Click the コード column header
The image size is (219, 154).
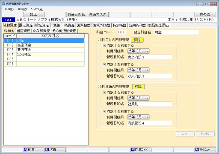click(x=10, y=36)
